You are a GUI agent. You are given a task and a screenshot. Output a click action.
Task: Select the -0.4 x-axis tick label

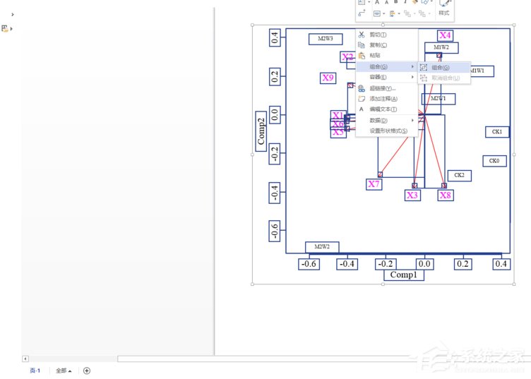tap(347, 264)
